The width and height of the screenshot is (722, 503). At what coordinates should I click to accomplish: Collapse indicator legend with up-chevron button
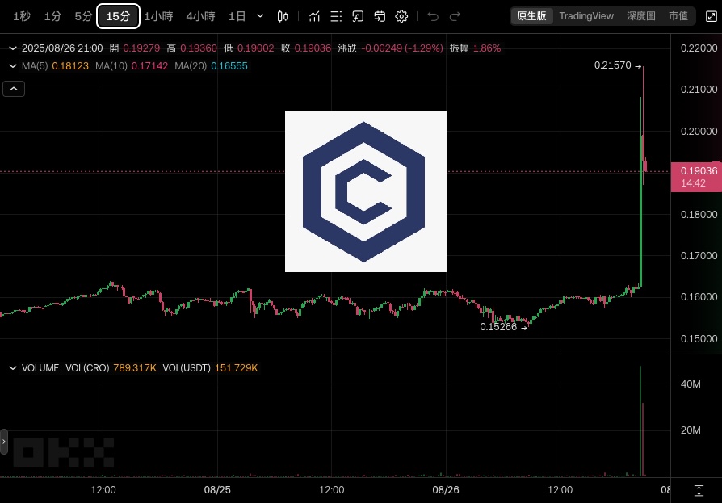[x=14, y=89]
